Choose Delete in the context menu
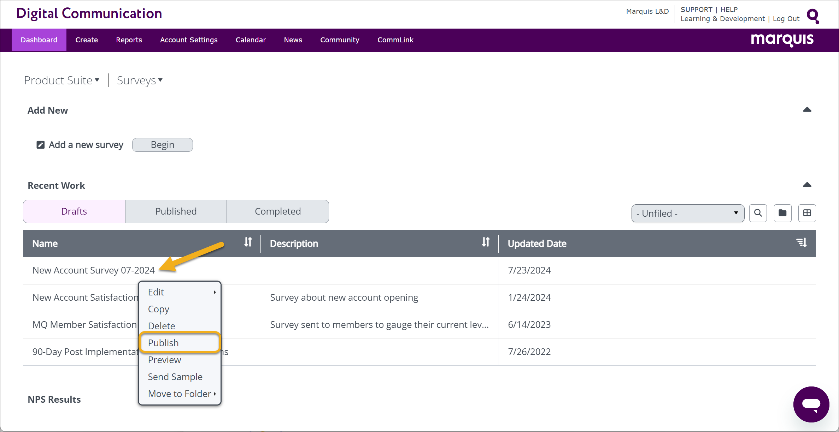 pos(162,326)
